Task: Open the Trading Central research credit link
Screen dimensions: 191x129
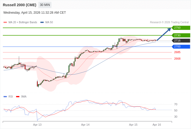Action: point(169,22)
